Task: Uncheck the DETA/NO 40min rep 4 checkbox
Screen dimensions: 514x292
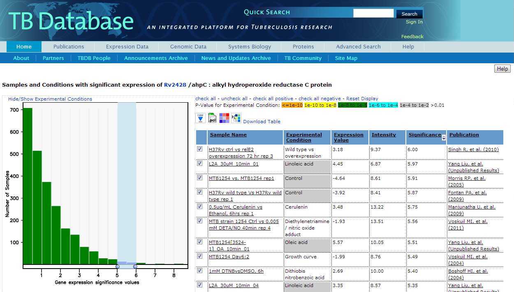Action: pyautogui.click(x=199, y=221)
